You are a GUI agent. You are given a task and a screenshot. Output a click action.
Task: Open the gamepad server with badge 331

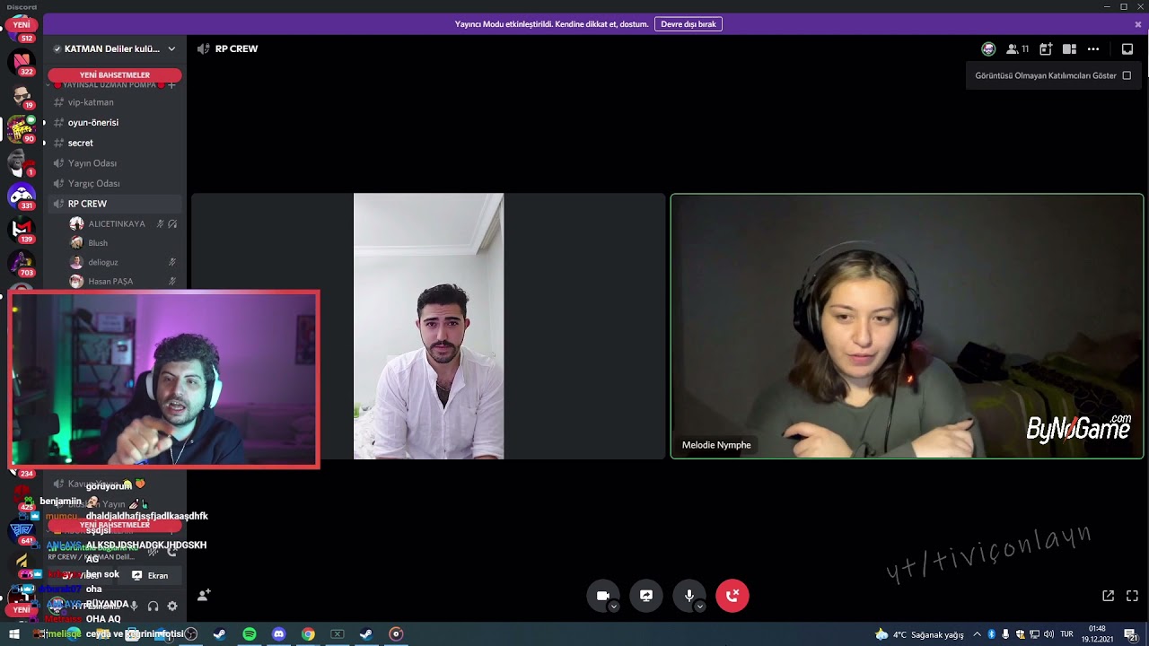click(x=22, y=196)
